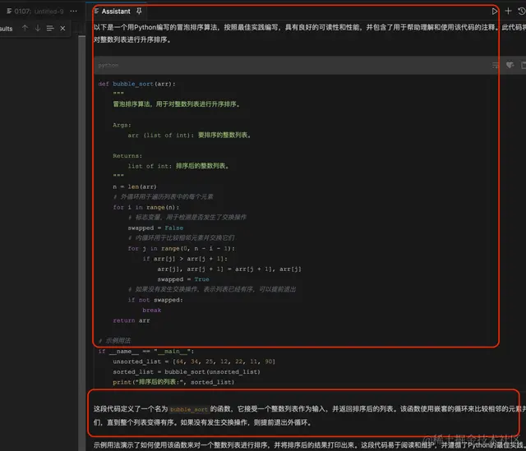
Task: Click 'Args:' in the docstring
Action: (x=122, y=125)
